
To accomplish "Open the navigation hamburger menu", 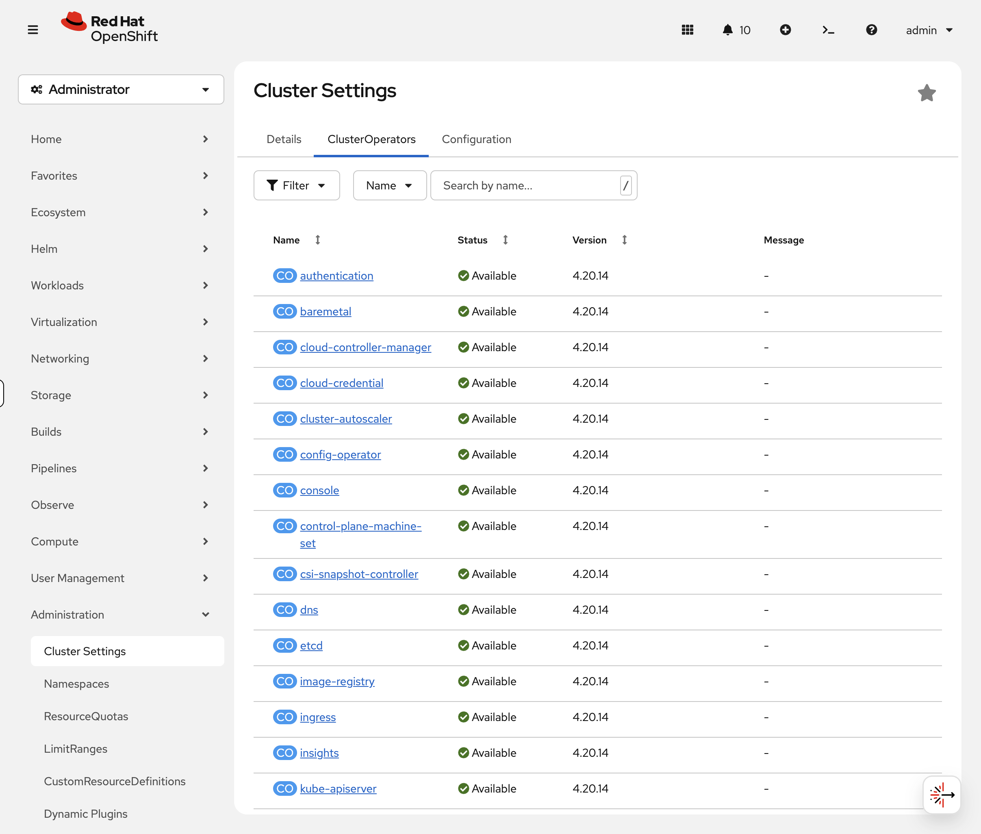I will click(33, 29).
